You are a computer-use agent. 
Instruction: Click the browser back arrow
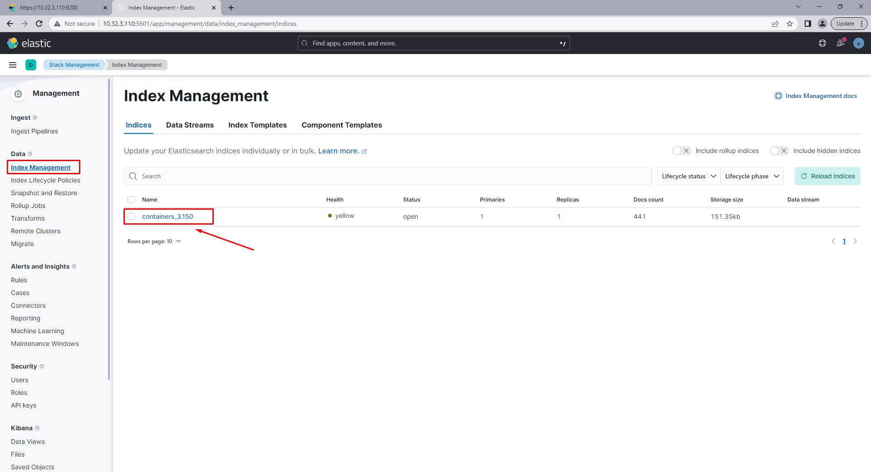pyautogui.click(x=10, y=24)
